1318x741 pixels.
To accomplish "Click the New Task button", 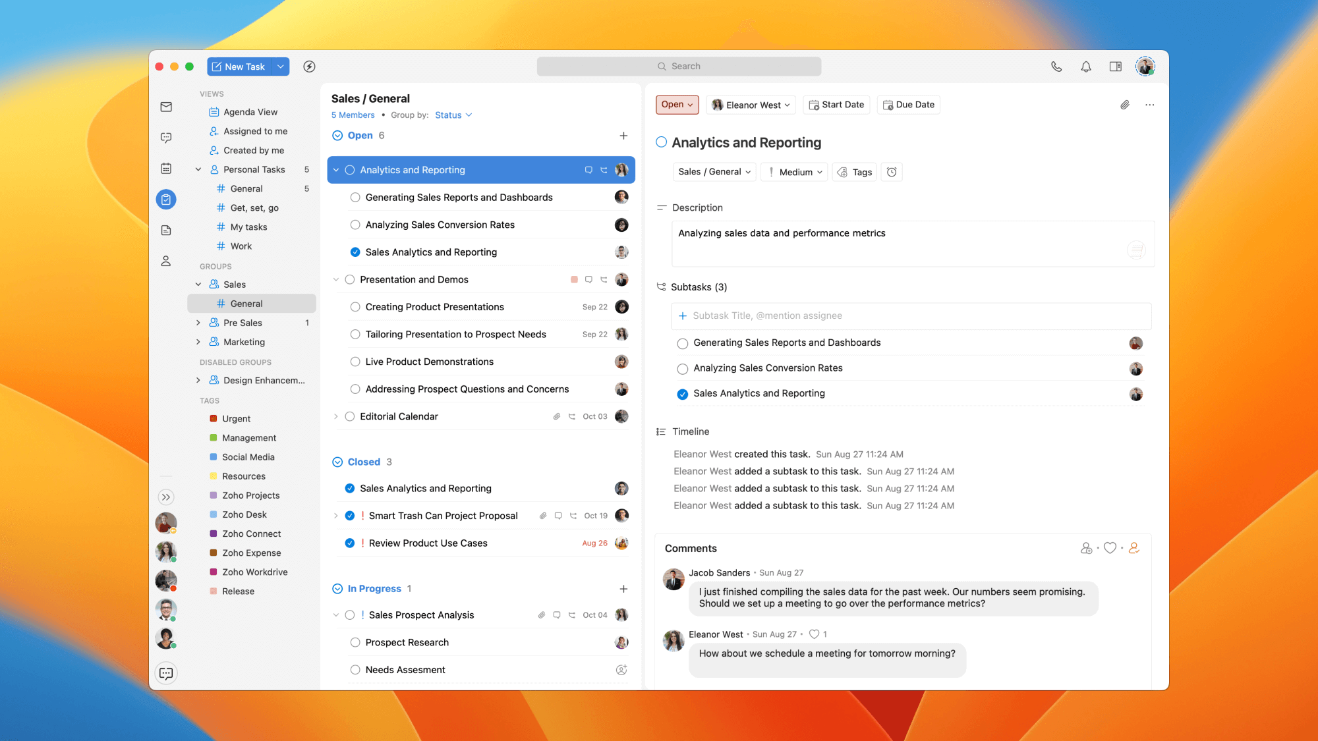I will pos(239,67).
